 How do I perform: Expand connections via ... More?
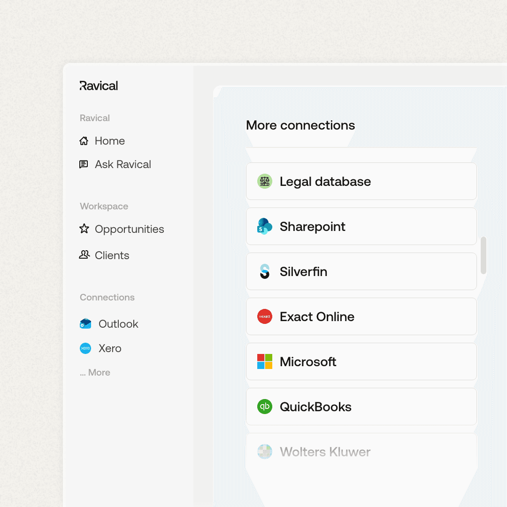point(95,372)
